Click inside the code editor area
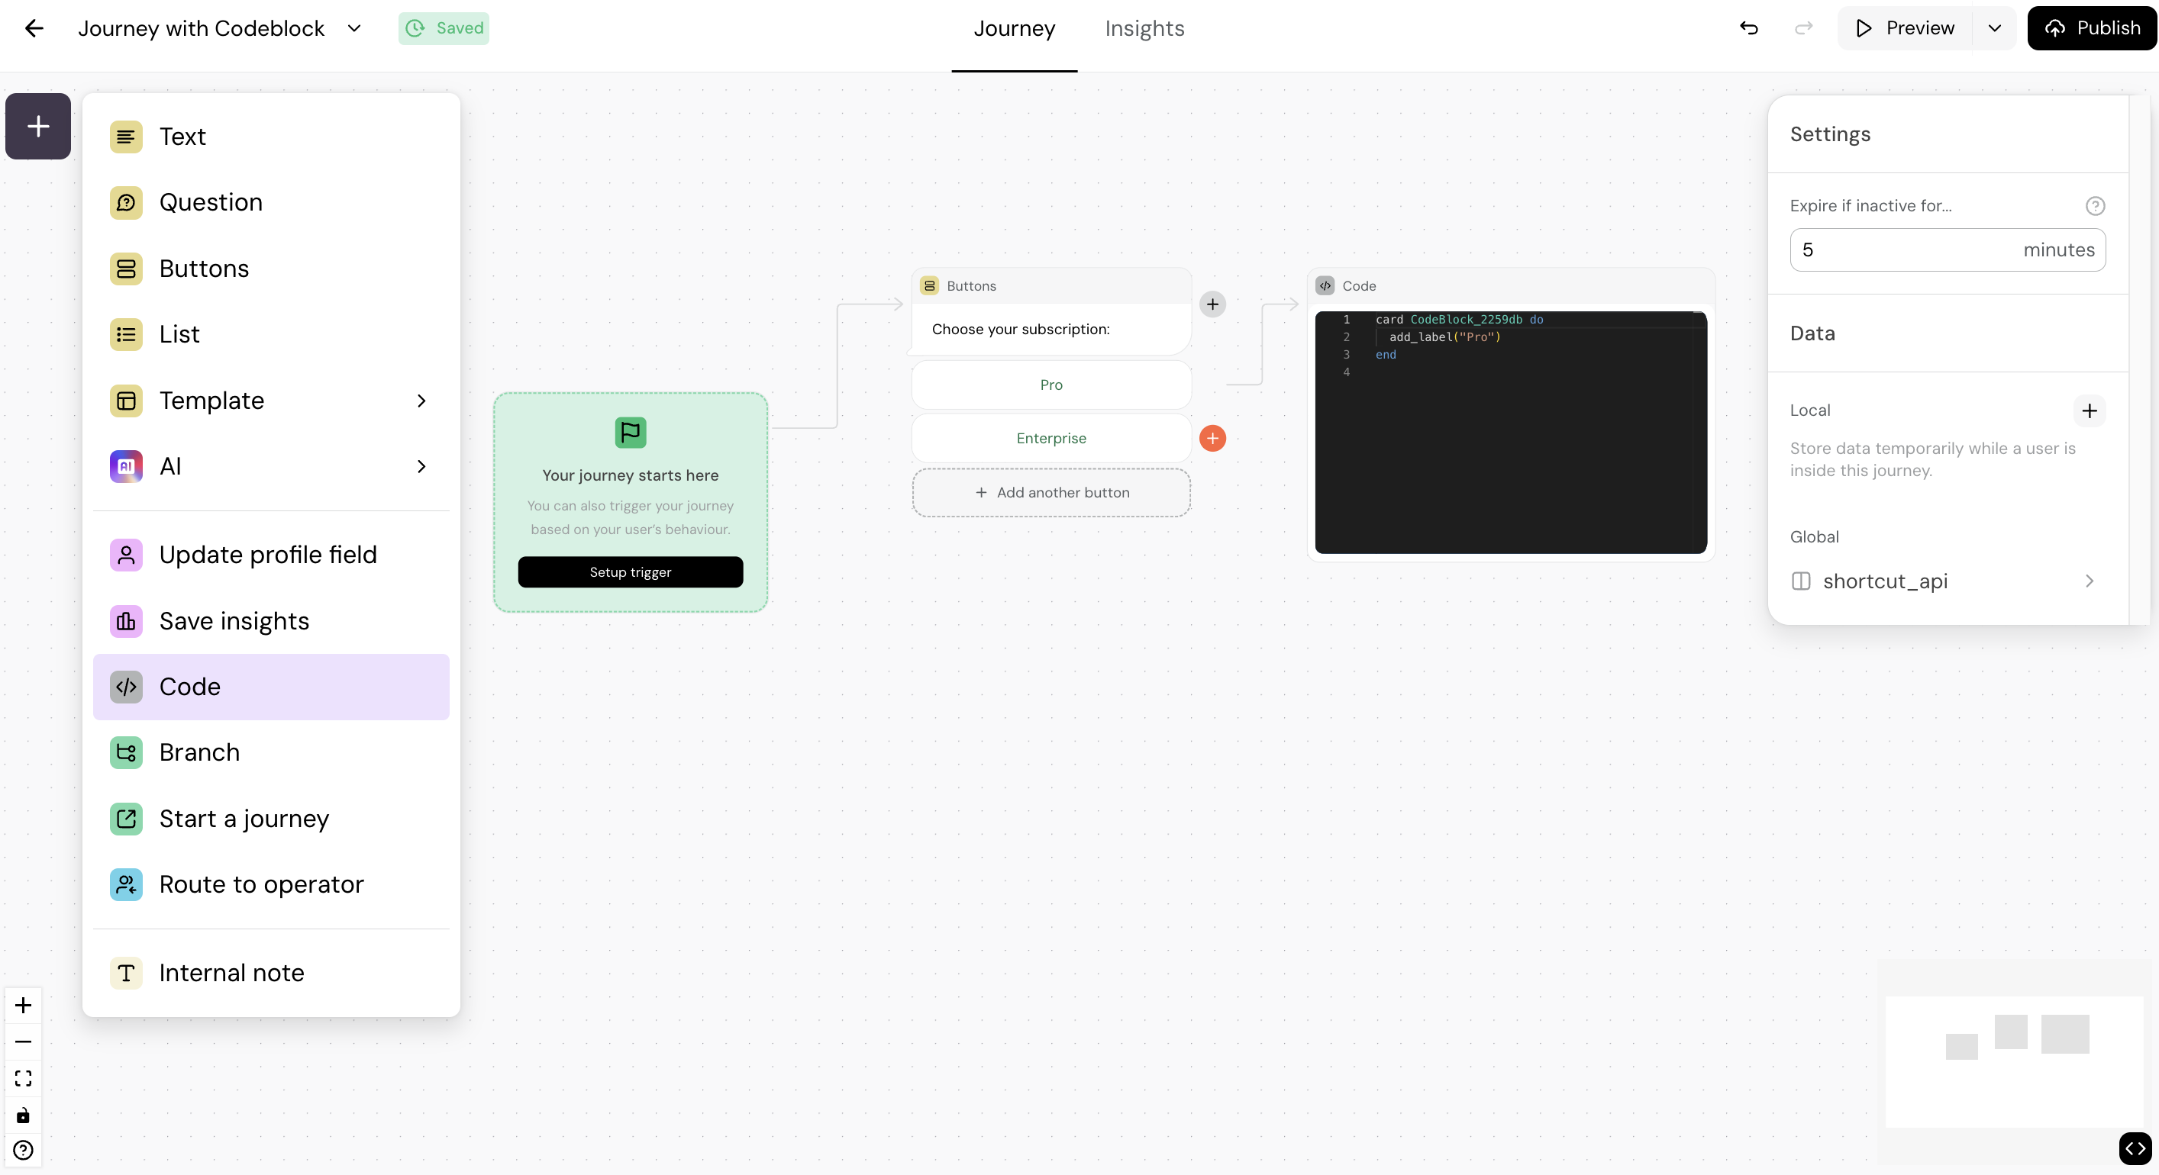 (1510, 433)
